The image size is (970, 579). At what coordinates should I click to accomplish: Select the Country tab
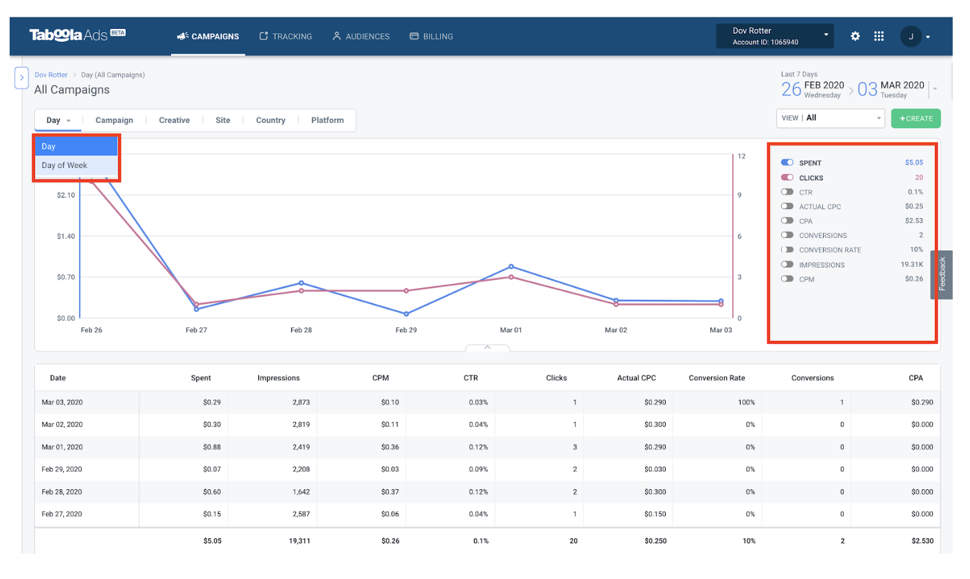[270, 120]
